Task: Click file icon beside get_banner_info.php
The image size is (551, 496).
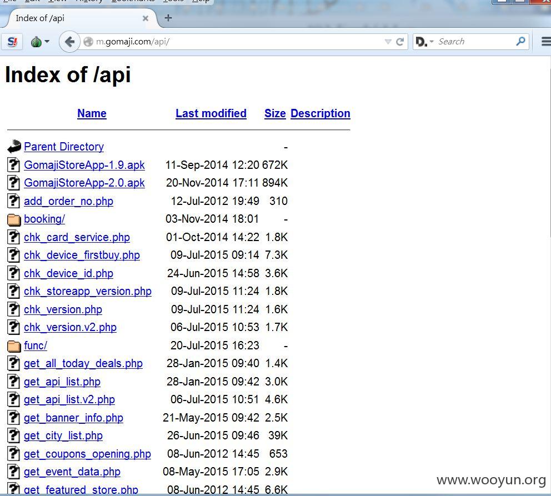Action: pos(14,418)
